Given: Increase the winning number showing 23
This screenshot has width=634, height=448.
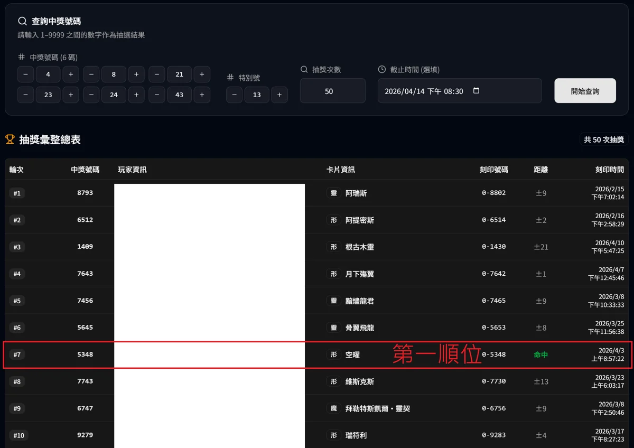Looking at the screenshot, I should point(71,95).
